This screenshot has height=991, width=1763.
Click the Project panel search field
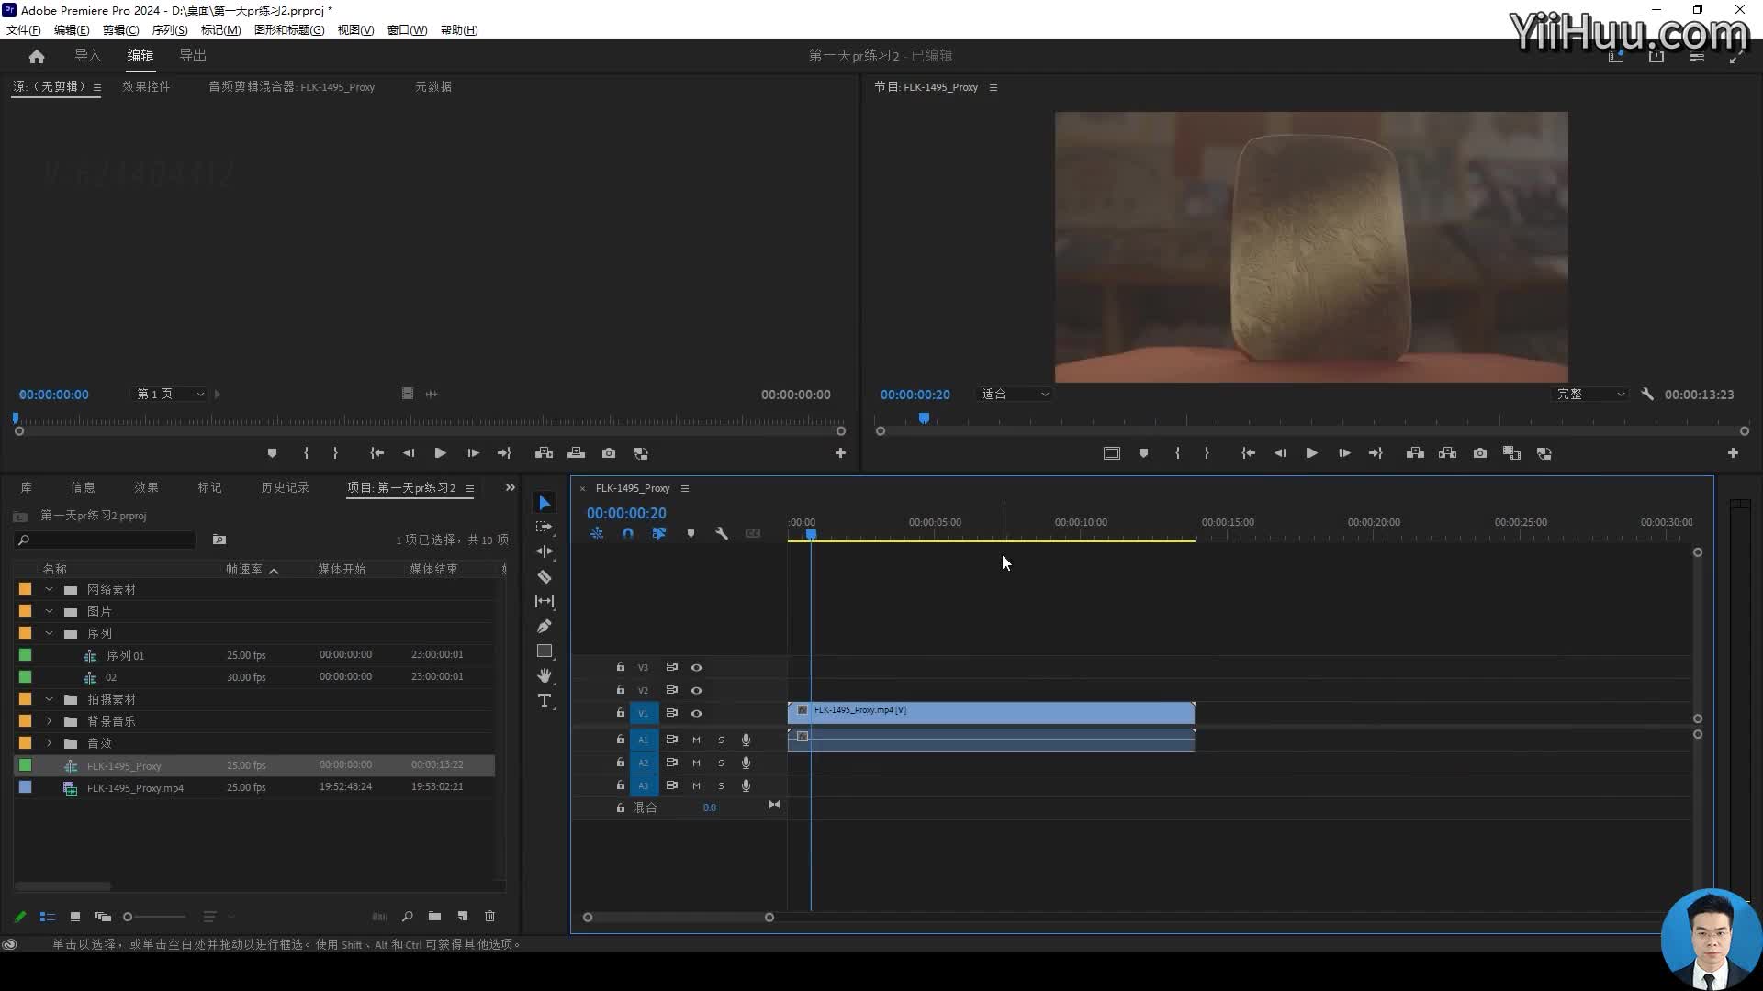click(x=105, y=540)
